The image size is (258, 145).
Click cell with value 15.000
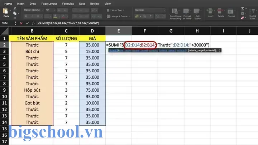point(92,52)
